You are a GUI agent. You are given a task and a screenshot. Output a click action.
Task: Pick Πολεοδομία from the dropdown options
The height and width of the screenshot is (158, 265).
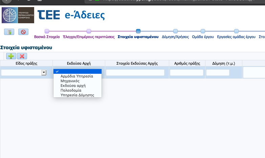coord(71,90)
